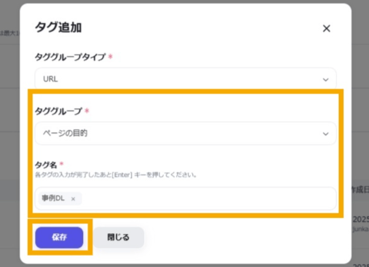This screenshot has width=369, height=267.
Task: Click the 作成日 column header behind dialog
Action: coord(360,189)
